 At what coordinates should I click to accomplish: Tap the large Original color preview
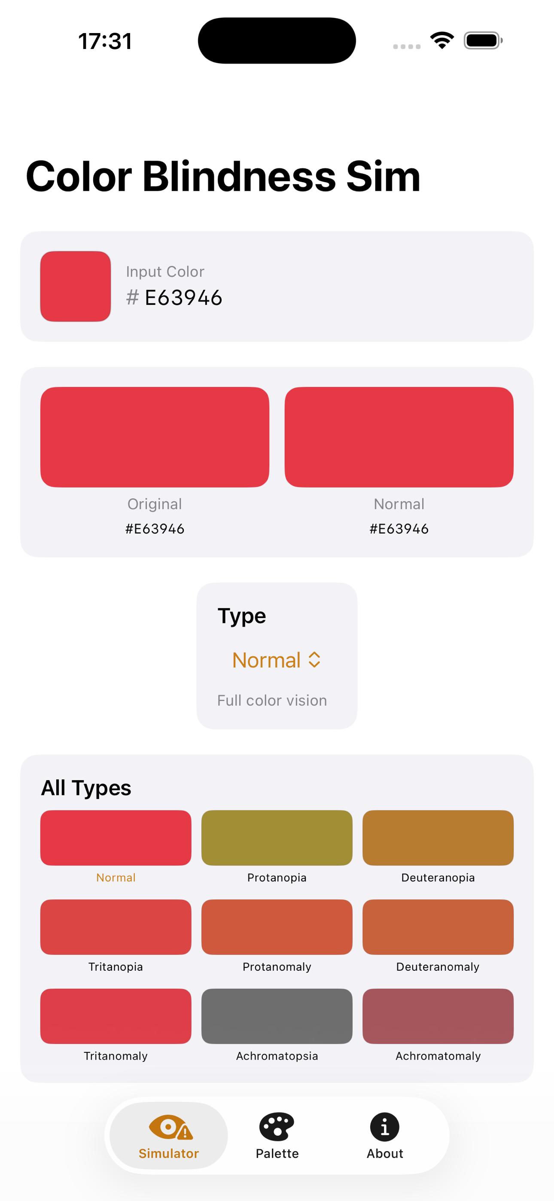tap(155, 437)
